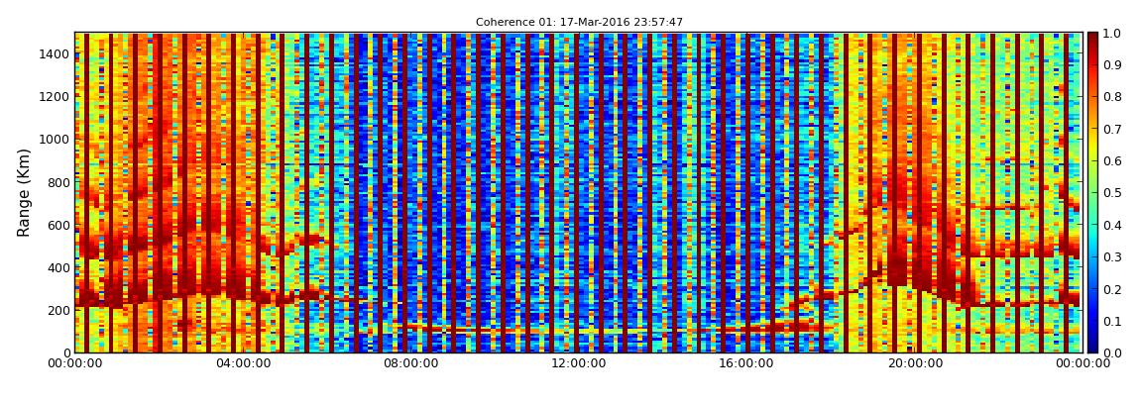This screenshot has width=1140, height=403.
Task: Click the colorbar 0.9 label
Action: coord(1112,66)
